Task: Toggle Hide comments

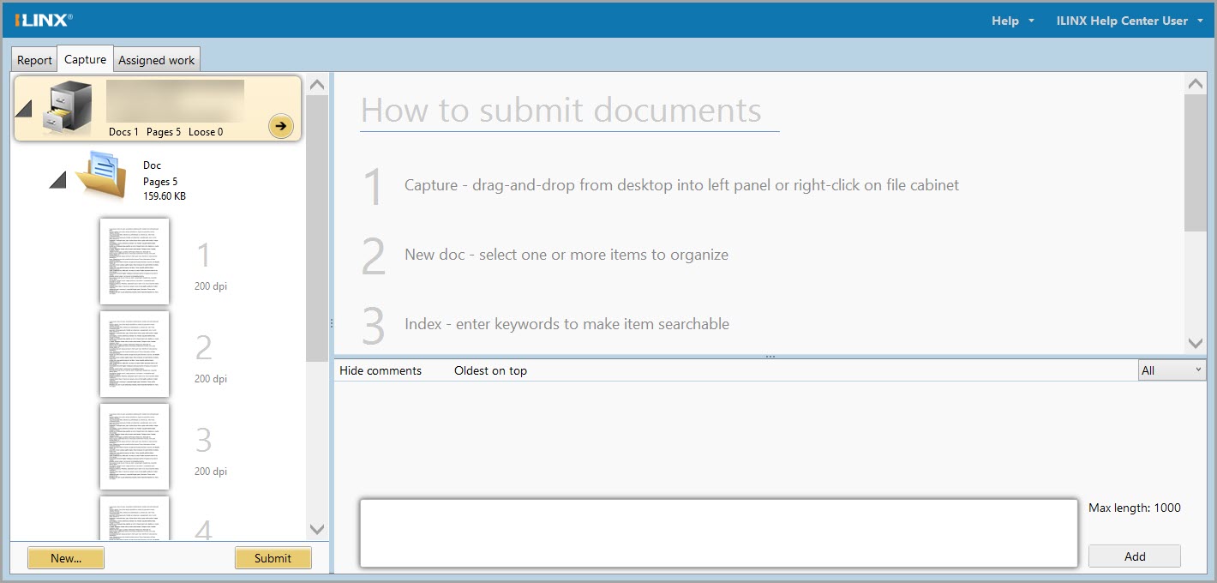Action: coord(381,370)
